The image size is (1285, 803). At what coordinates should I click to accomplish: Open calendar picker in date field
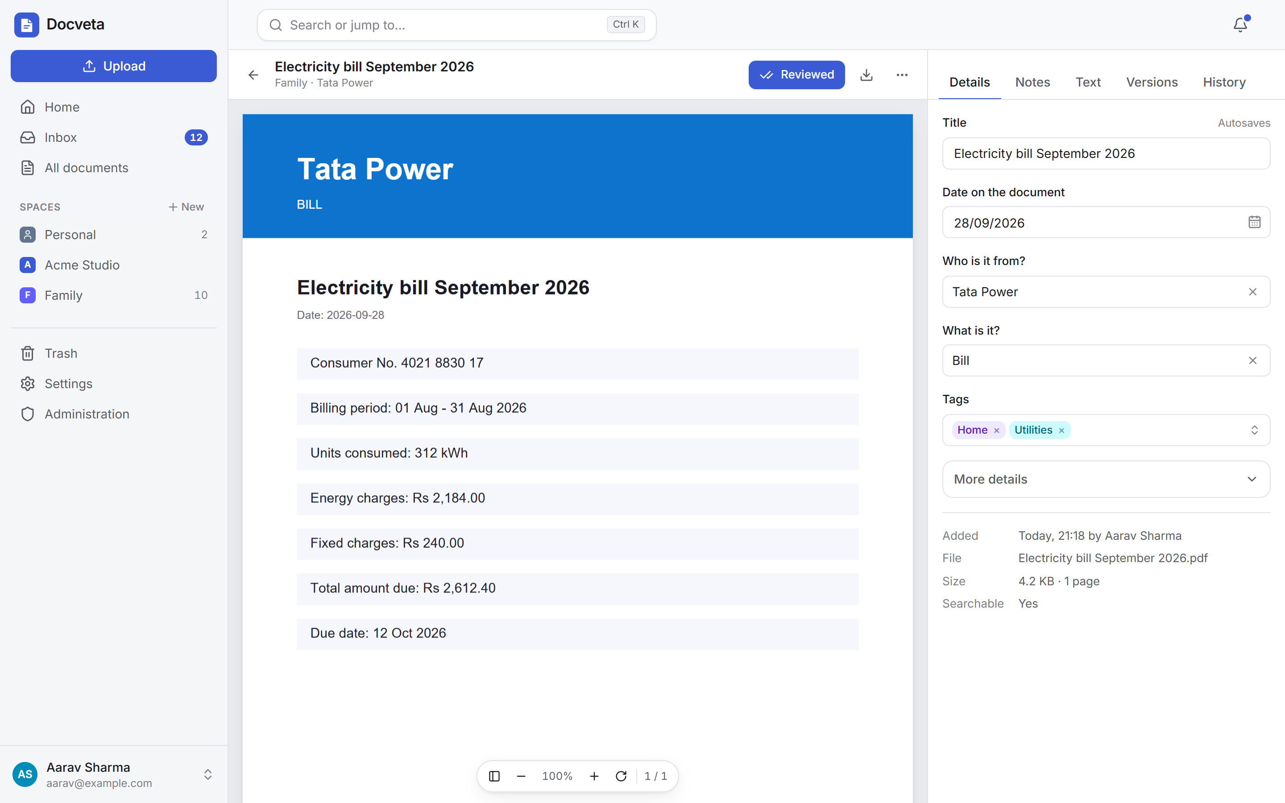click(1254, 222)
